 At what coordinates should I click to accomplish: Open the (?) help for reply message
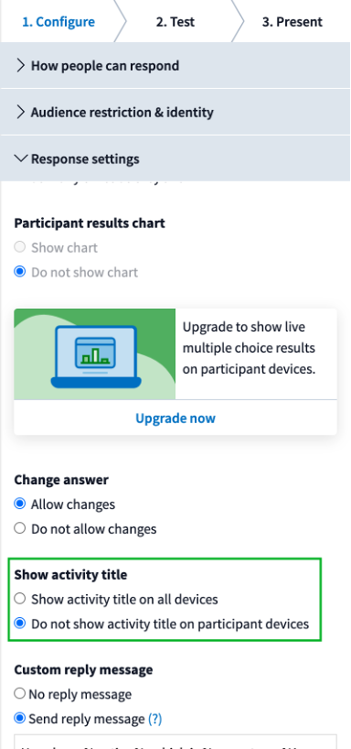point(155,719)
